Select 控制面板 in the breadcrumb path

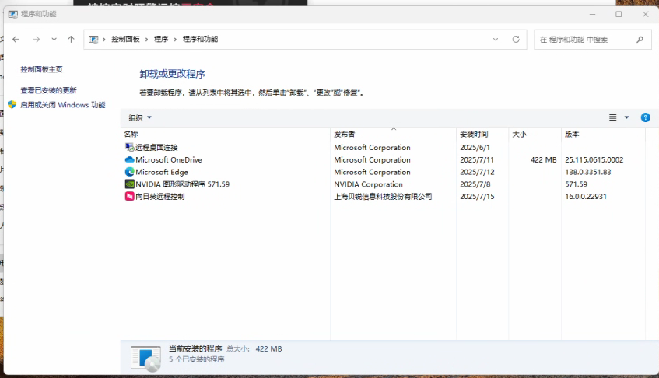click(125, 40)
